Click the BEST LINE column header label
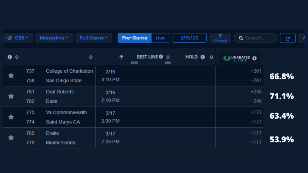Screen dimensions: 308x173 tap(147, 57)
